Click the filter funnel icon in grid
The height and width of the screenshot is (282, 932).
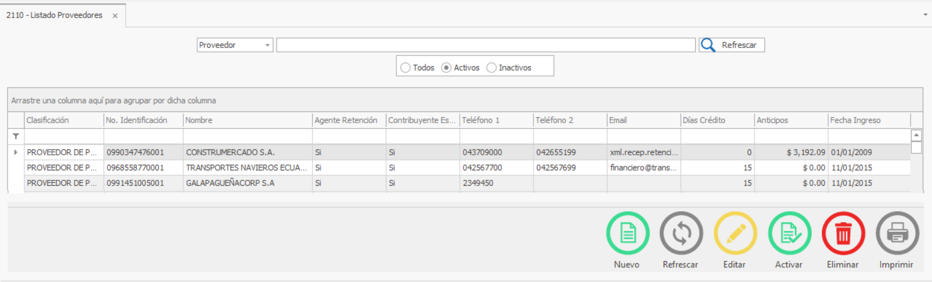point(16,136)
